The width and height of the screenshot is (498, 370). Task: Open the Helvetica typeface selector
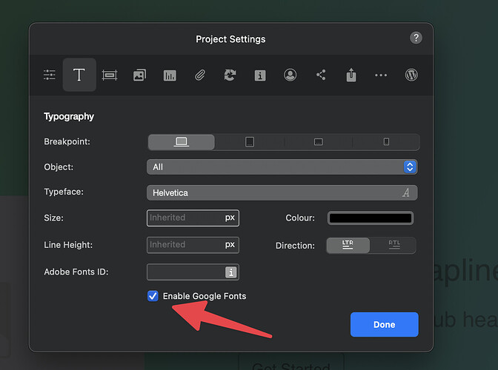point(282,192)
